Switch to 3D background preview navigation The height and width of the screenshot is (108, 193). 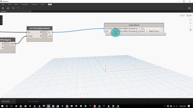coord(182,16)
